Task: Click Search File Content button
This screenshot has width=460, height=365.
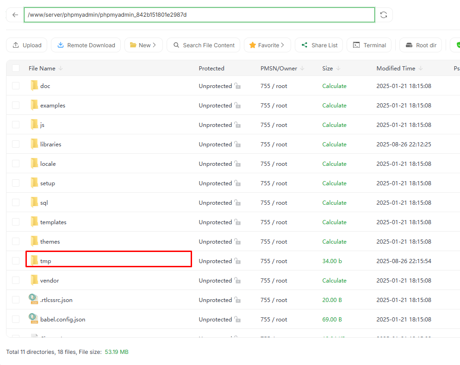Action: pyautogui.click(x=203, y=45)
